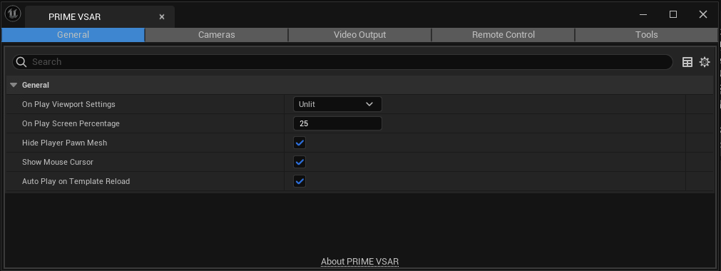Toggle Show Mouse Cursor checkbox
Viewport: 721px width, 271px height.
point(300,163)
